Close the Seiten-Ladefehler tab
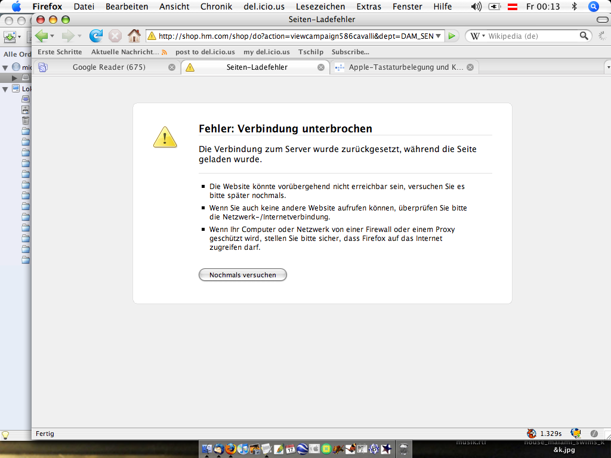This screenshot has width=611, height=458. (321, 67)
